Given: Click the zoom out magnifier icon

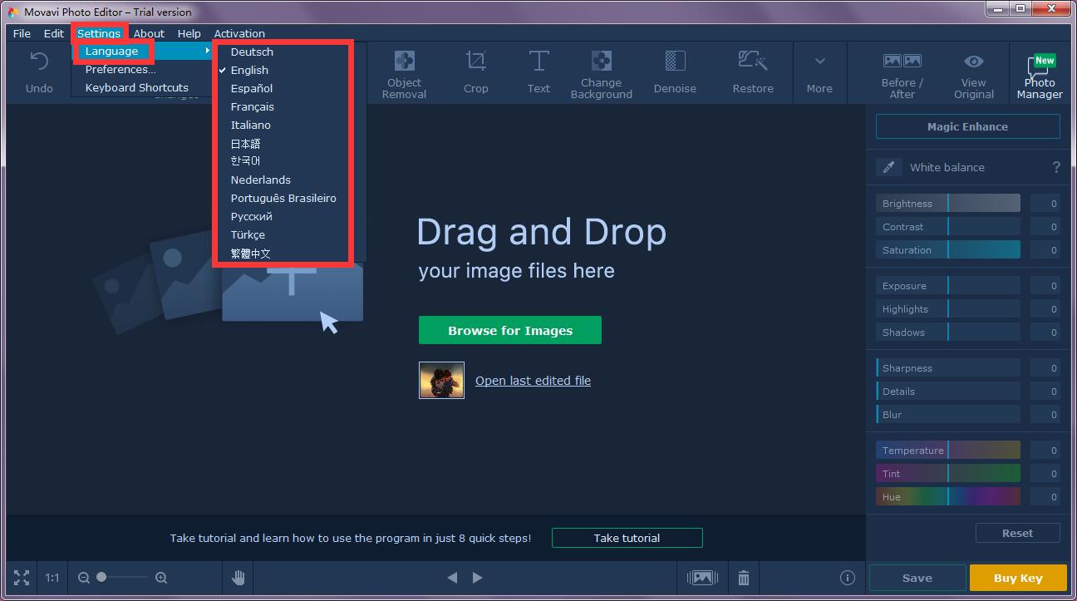Looking at the screenshot, I should pyautogui.click(x=84, y=577).
